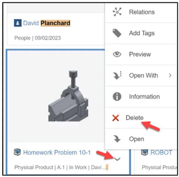
Task: Click the Relations network icon
Action: coord(117,12)
